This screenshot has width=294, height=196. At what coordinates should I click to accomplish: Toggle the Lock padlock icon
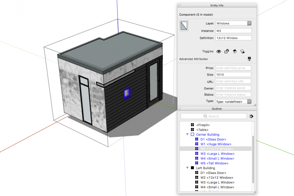(227, 51)
